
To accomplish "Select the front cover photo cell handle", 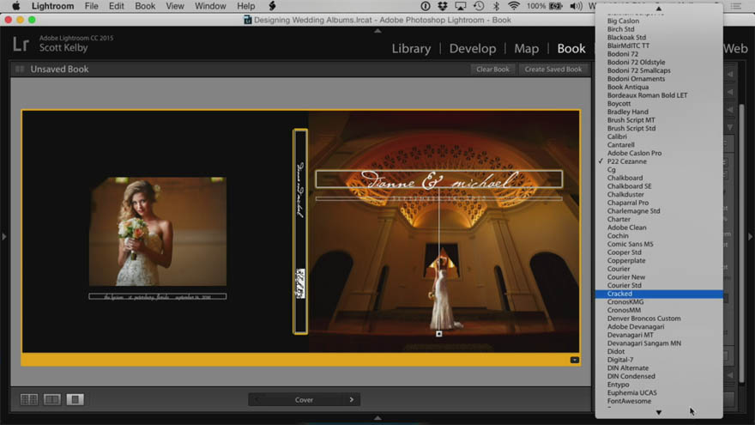I will click(438, 333).
